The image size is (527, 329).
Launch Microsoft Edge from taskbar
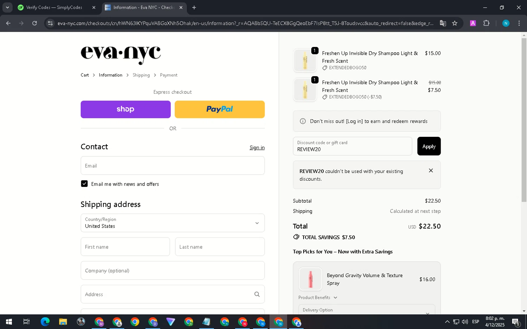(45, 322)
